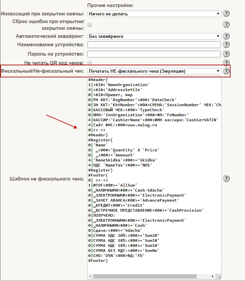Image resolution: width=245 pixels, height=281 pixels.
Task: Click the textarea resize handle corner
Action: click(219, 277)
